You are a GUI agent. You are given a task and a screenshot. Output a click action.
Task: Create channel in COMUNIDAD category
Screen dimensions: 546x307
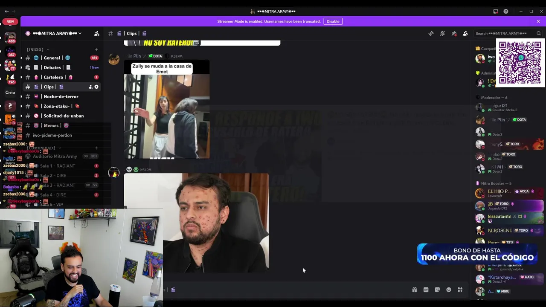(x=96, y=148)
